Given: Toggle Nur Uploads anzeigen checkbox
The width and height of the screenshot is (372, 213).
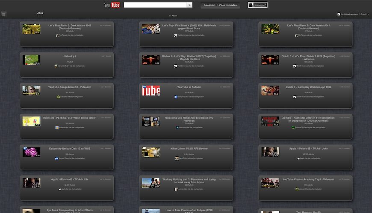Looking at the screenshot, I should (x=339, y=14).
